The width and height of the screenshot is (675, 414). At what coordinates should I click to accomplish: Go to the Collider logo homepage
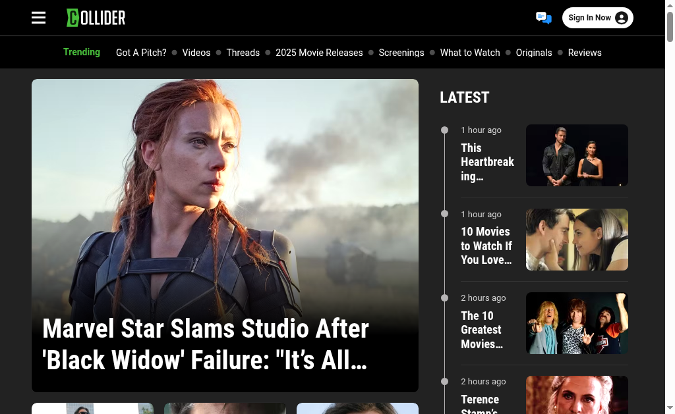coord(96,18)
